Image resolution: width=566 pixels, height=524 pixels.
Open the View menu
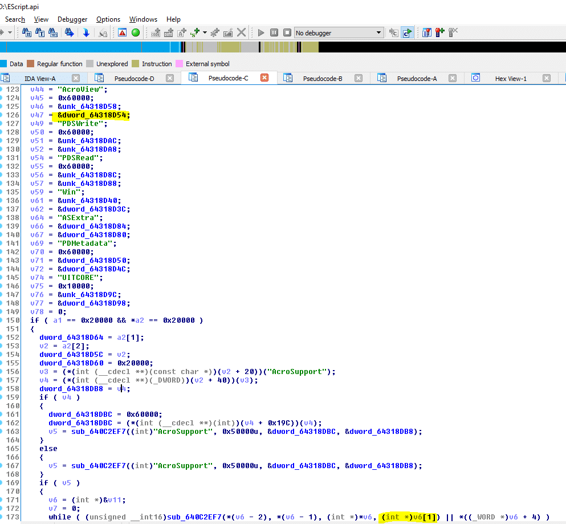click(x=41, y=19)
